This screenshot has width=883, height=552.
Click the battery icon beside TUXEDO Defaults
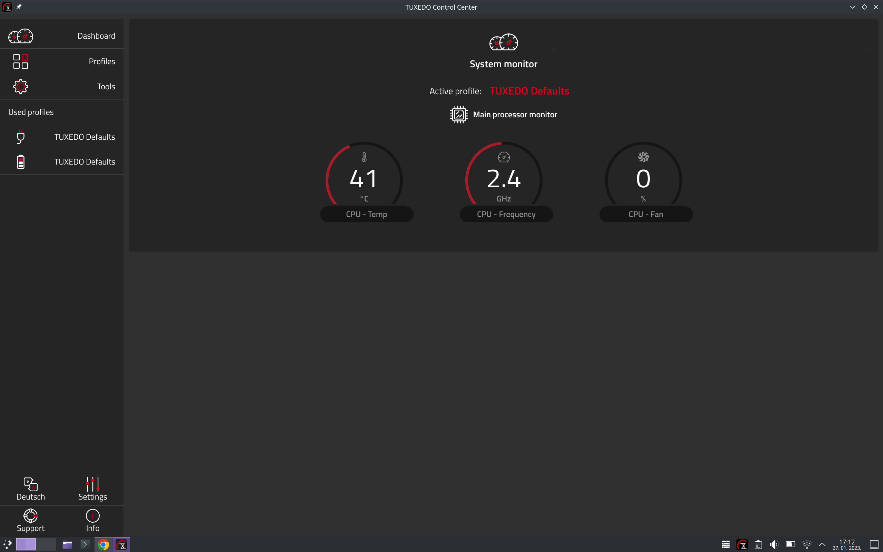(20, 161)
